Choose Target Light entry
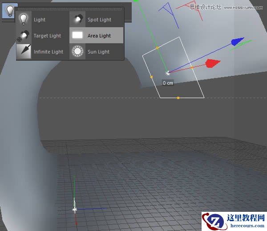 click(x=47, y=36)
